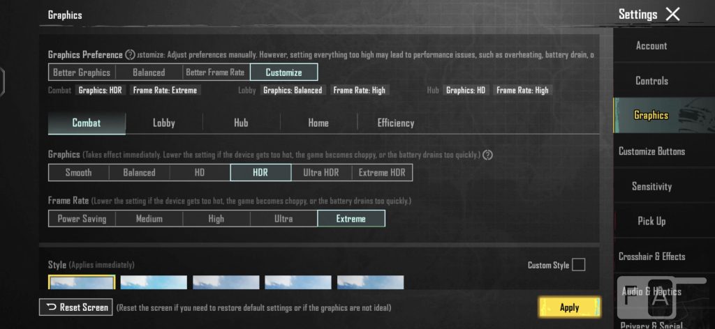Screen dimensions: 715x329
Task: Choose Smooth graphics option
Action: click(x=78, y=173)
